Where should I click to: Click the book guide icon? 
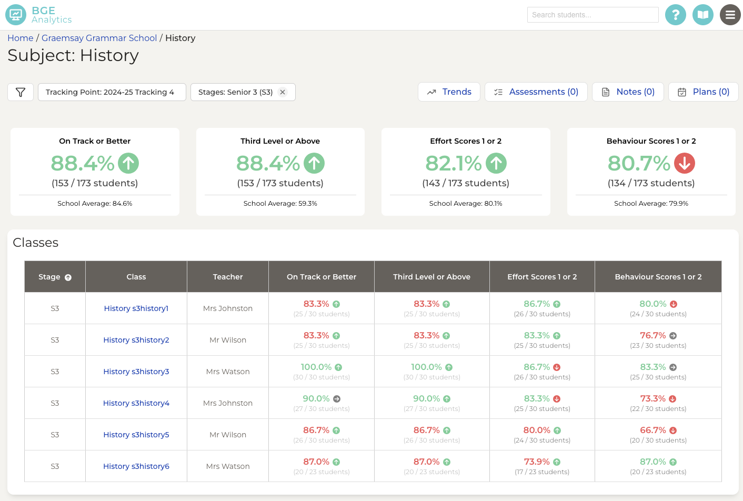pyautogui.click(x=703, y=14)
